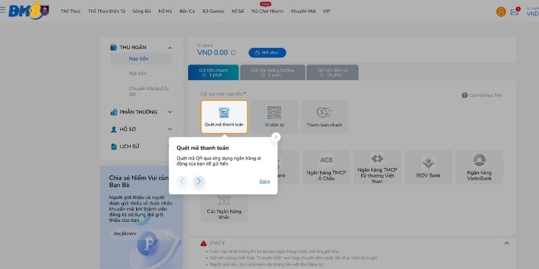Viewport: 539px width, 269px height.
Task: Expand the HỒ SƠ section
Action: point(170,129)
